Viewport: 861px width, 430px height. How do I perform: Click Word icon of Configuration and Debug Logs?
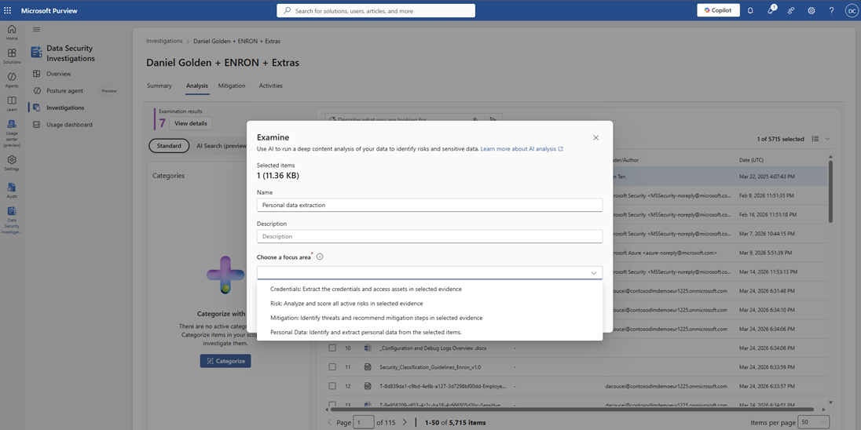[368, 348]
